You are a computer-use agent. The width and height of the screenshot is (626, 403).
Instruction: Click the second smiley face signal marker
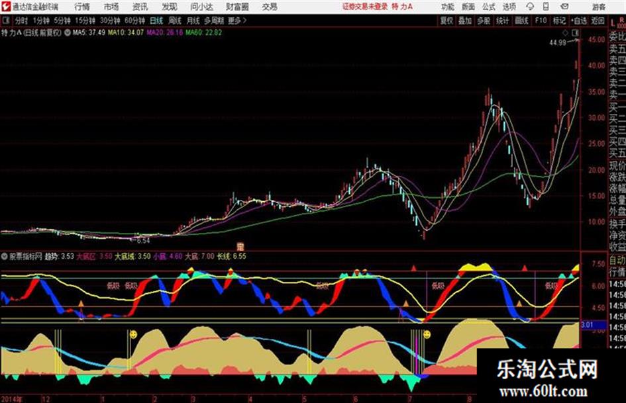pyautogui.click(x=427, y=334)
